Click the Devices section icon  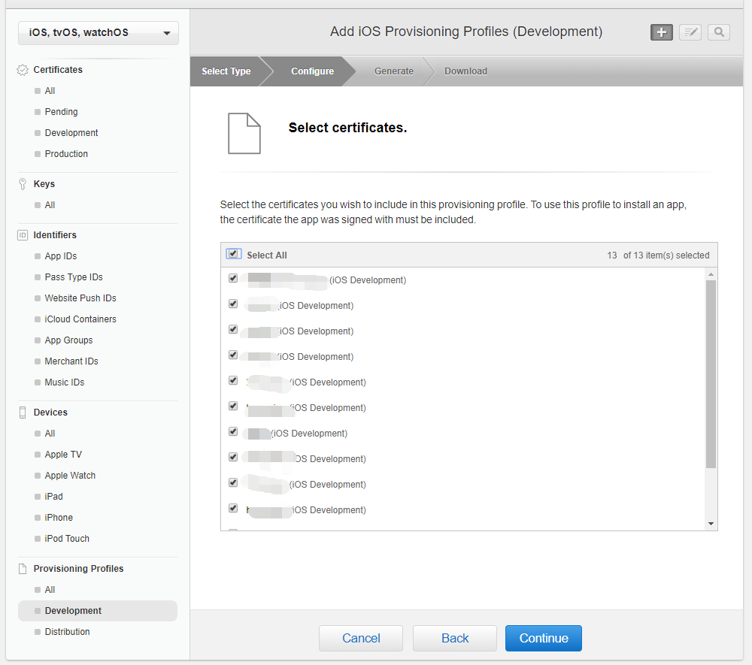[x=23, y=413]
